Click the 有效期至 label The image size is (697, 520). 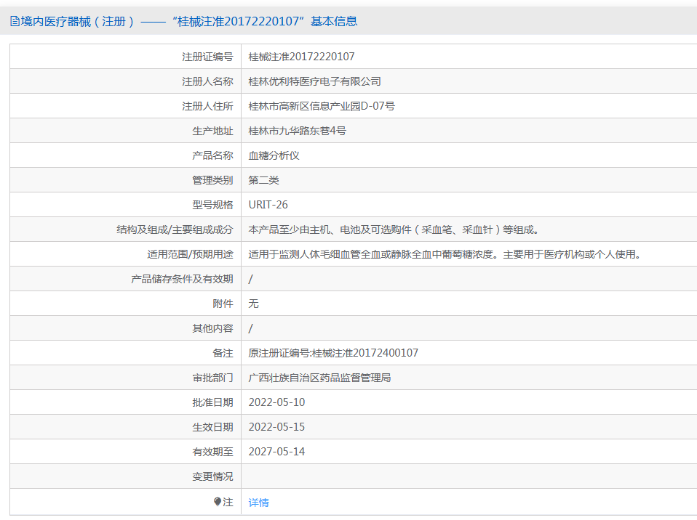click(x=212, y=452)
